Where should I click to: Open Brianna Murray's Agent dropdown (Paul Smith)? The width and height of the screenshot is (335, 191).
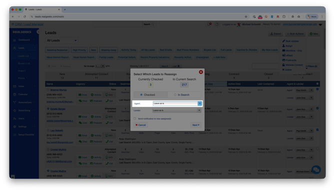point(304,90)
